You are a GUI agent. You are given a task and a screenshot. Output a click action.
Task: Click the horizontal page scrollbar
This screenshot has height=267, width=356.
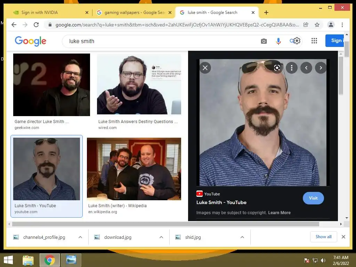(165, 224)
